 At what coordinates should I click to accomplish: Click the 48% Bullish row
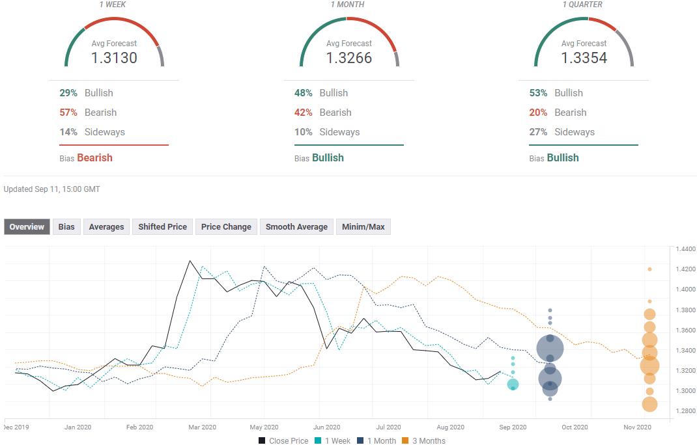(x=321, y=93)
